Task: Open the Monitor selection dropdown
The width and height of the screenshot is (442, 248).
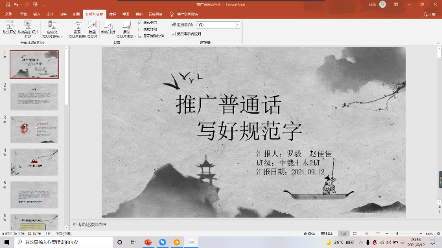Action: click(238, 25)
